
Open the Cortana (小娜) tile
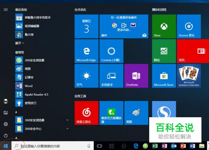click(111, 51)
